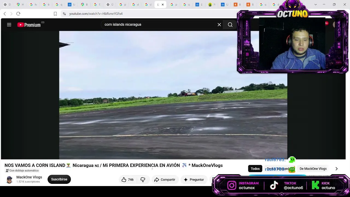
Task: Subscribe with the Suscribirse button
Action: point(59,179)
